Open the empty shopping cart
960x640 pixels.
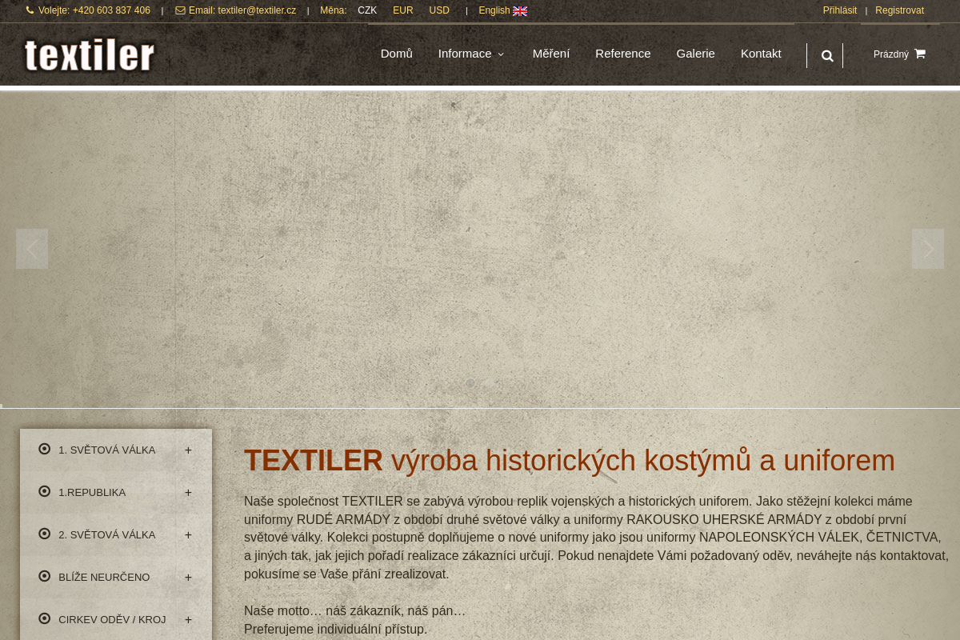(x=899, y=54)
